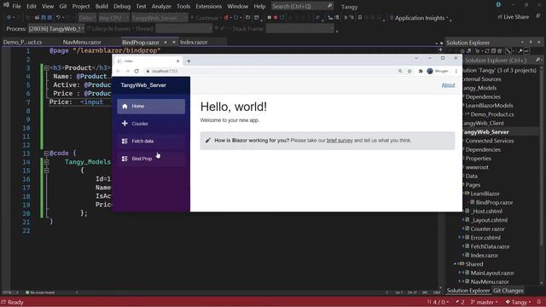This screenshot has width=546, height=307.
Task: Open the Stack Frame dropdown
Action: click(x=299, y=29)
